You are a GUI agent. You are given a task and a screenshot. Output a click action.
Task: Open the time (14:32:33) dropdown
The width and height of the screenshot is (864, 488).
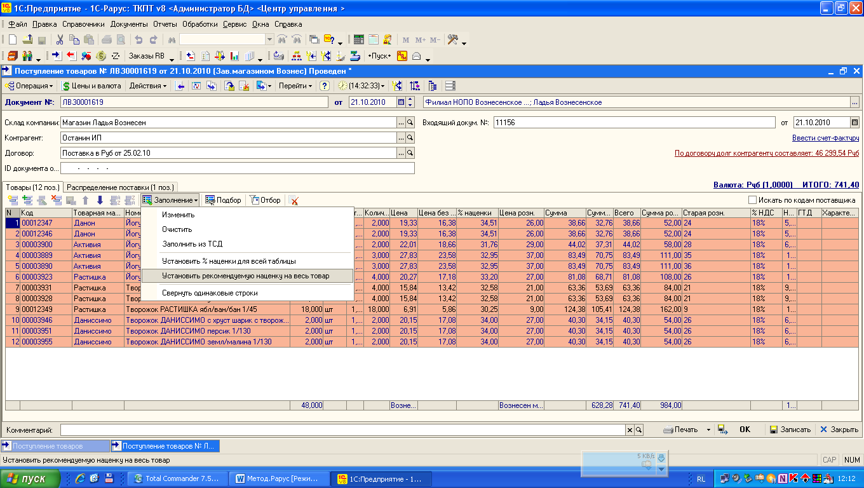pyautogui.click(x=361, y=86)
